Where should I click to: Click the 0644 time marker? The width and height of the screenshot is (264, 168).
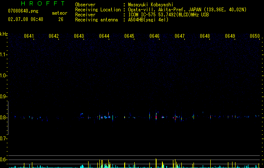104,36
